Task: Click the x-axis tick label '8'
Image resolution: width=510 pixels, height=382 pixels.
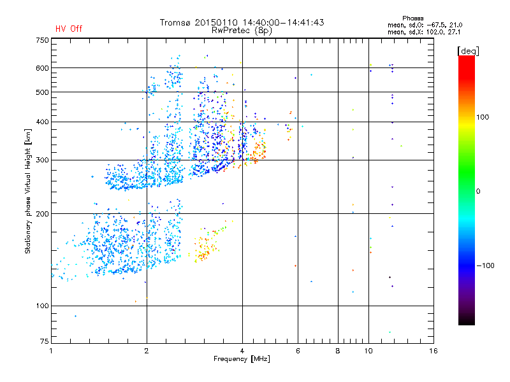Action: [x=338, y=351]
